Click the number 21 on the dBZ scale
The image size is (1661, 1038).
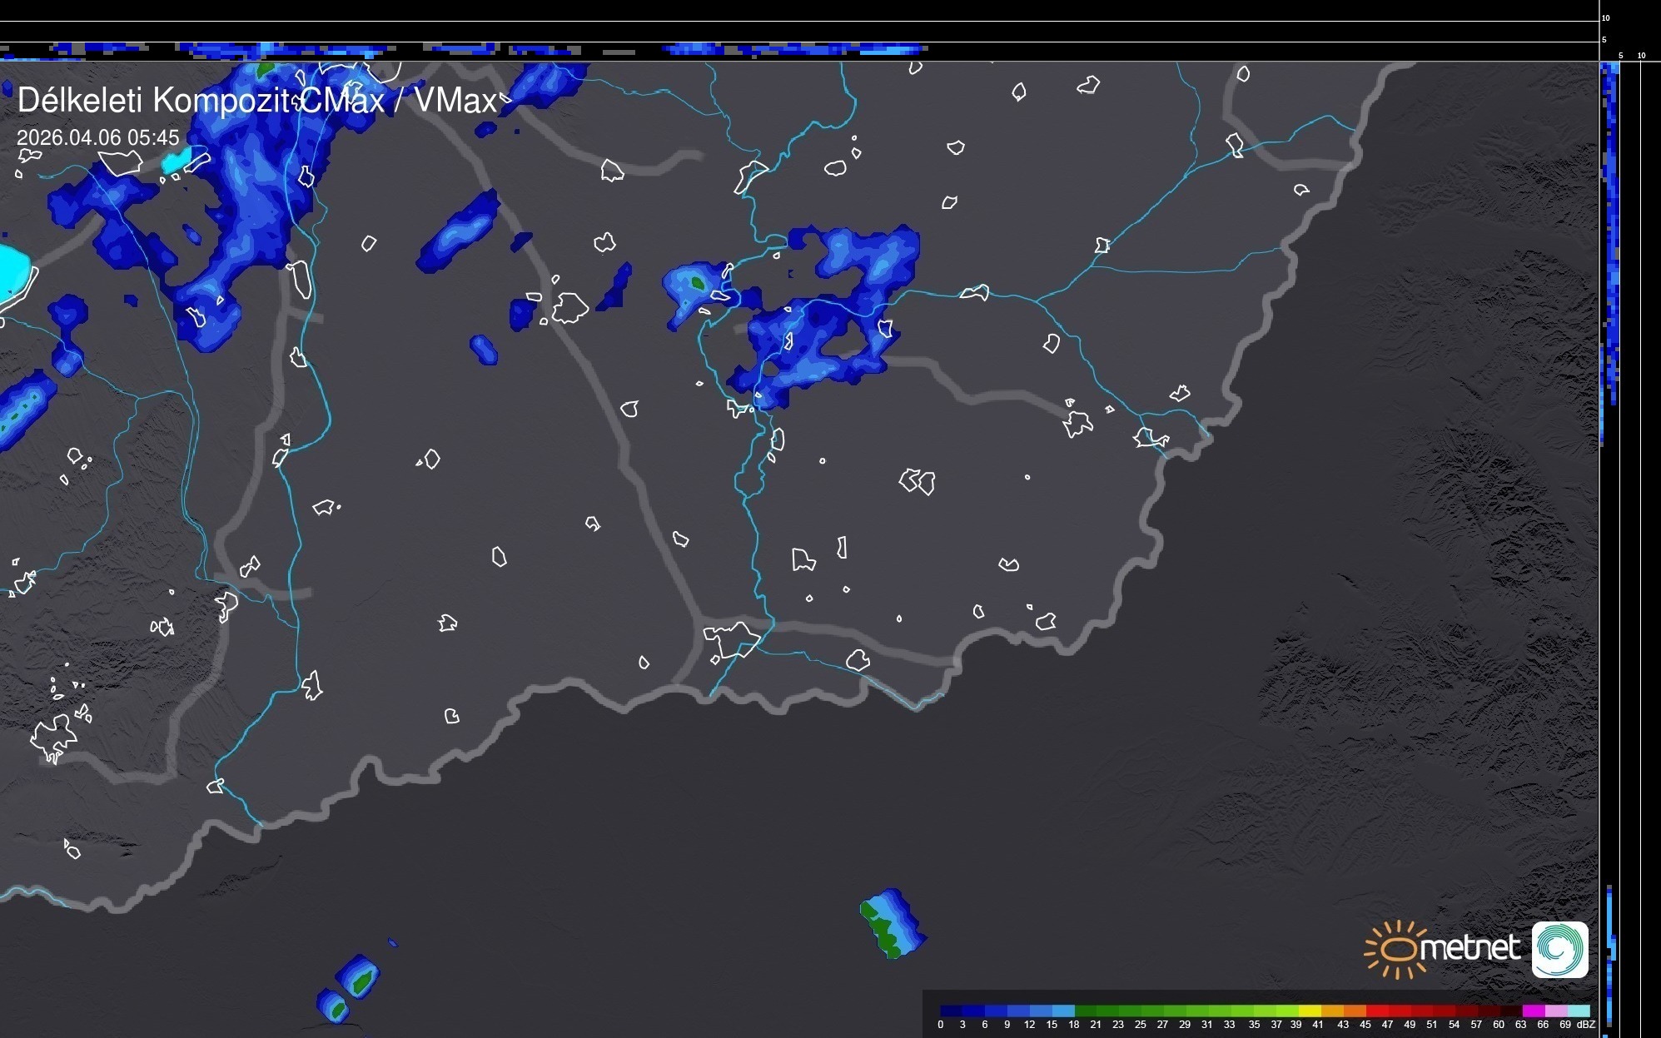coord(1096,1025)
